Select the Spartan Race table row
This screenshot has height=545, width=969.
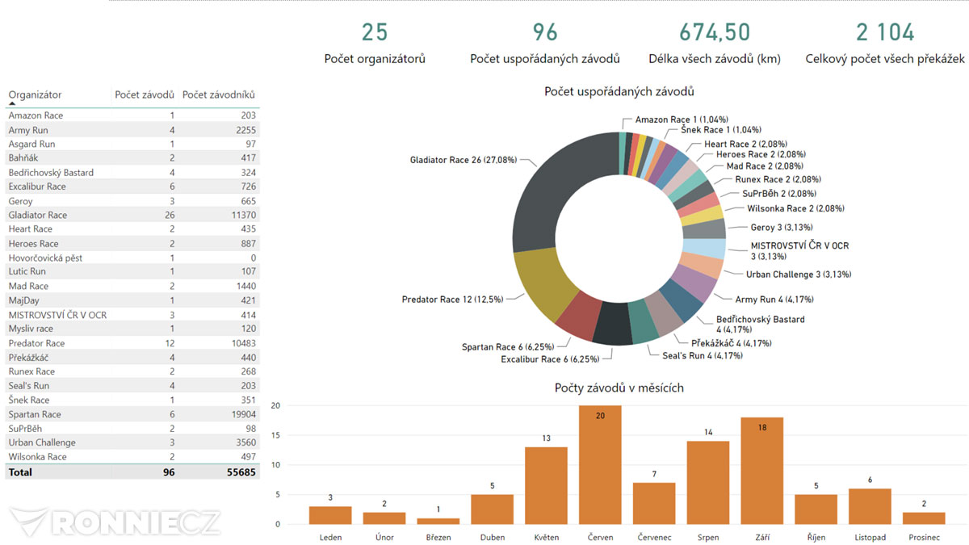(132, 414)
